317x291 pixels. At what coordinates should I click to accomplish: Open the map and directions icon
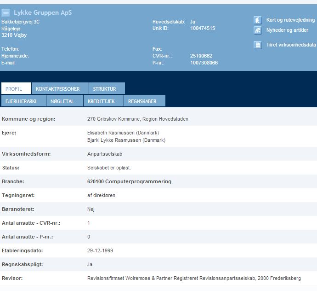[258, 20]
